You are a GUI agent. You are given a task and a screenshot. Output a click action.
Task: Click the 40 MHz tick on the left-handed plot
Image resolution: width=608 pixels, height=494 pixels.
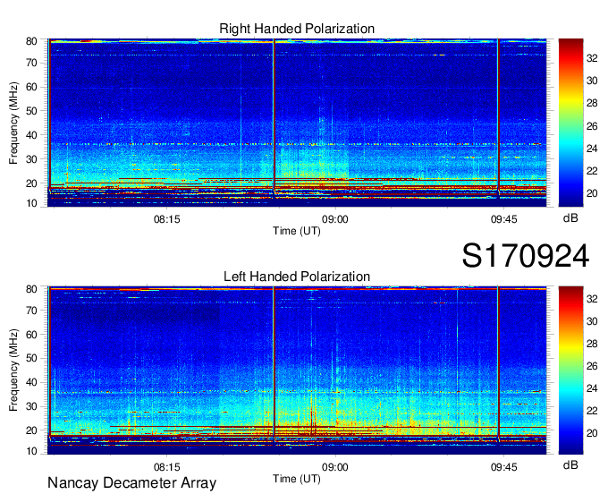[31, 382]
